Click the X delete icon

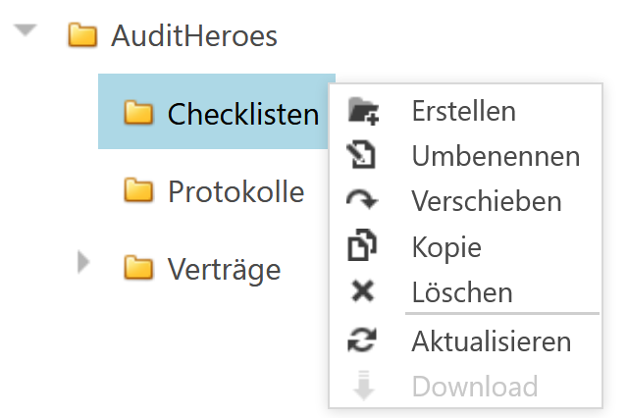(x=362, y=290)
